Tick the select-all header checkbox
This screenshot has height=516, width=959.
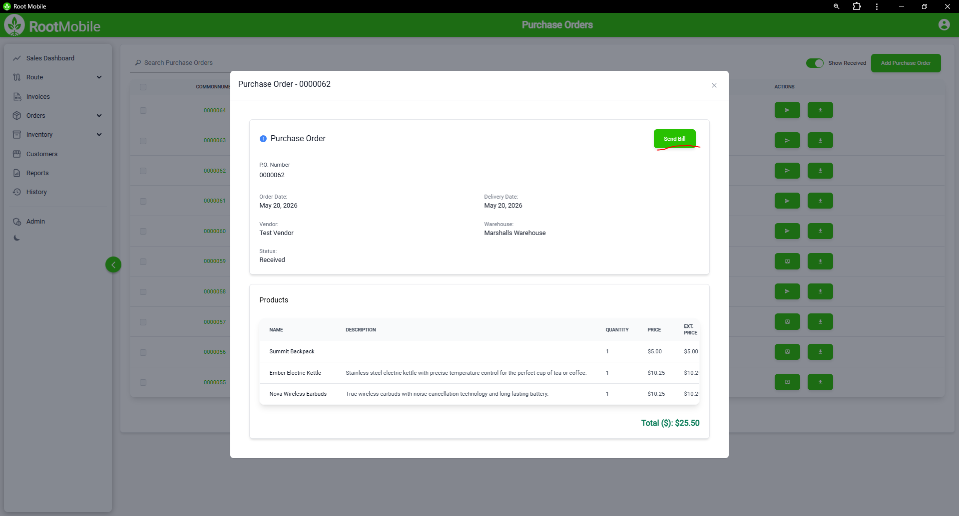143,87
